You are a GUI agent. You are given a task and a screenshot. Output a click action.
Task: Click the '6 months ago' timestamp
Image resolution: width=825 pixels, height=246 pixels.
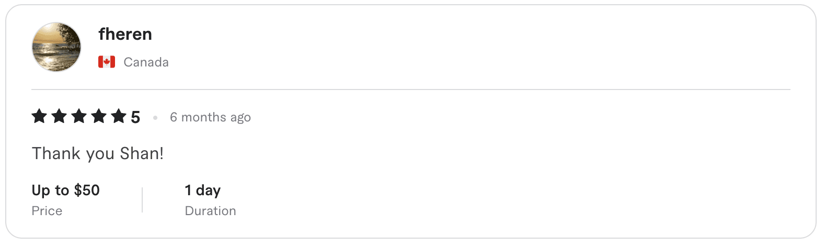coord(210,117)
